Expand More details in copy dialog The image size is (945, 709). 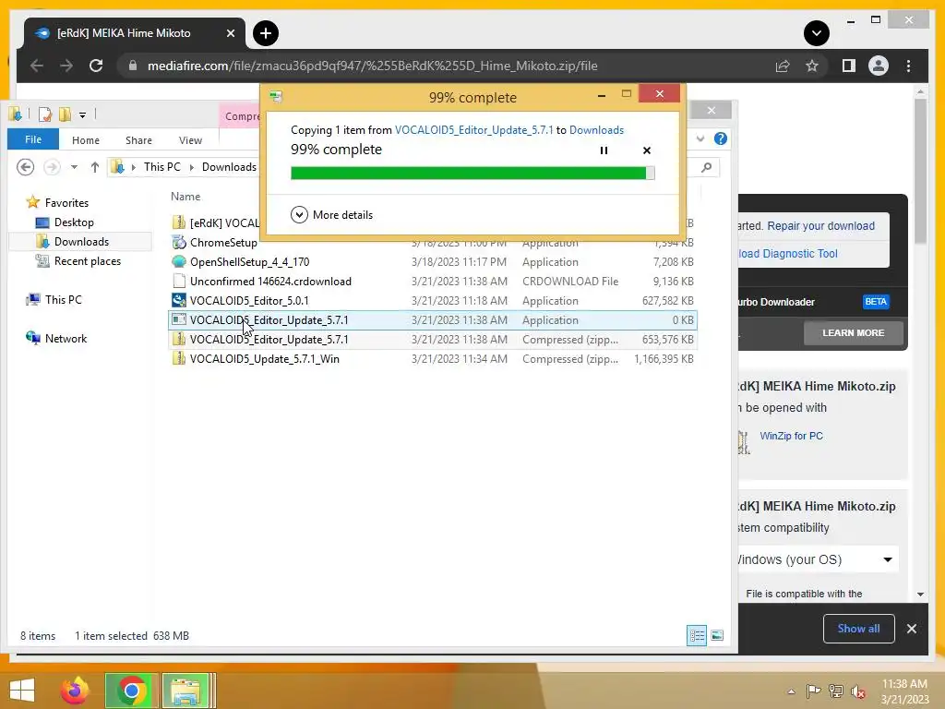(x=331, y=214)
